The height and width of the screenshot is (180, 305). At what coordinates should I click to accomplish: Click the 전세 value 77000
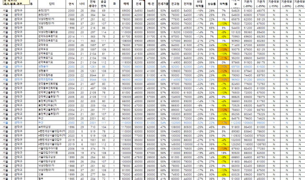(139, 136)
